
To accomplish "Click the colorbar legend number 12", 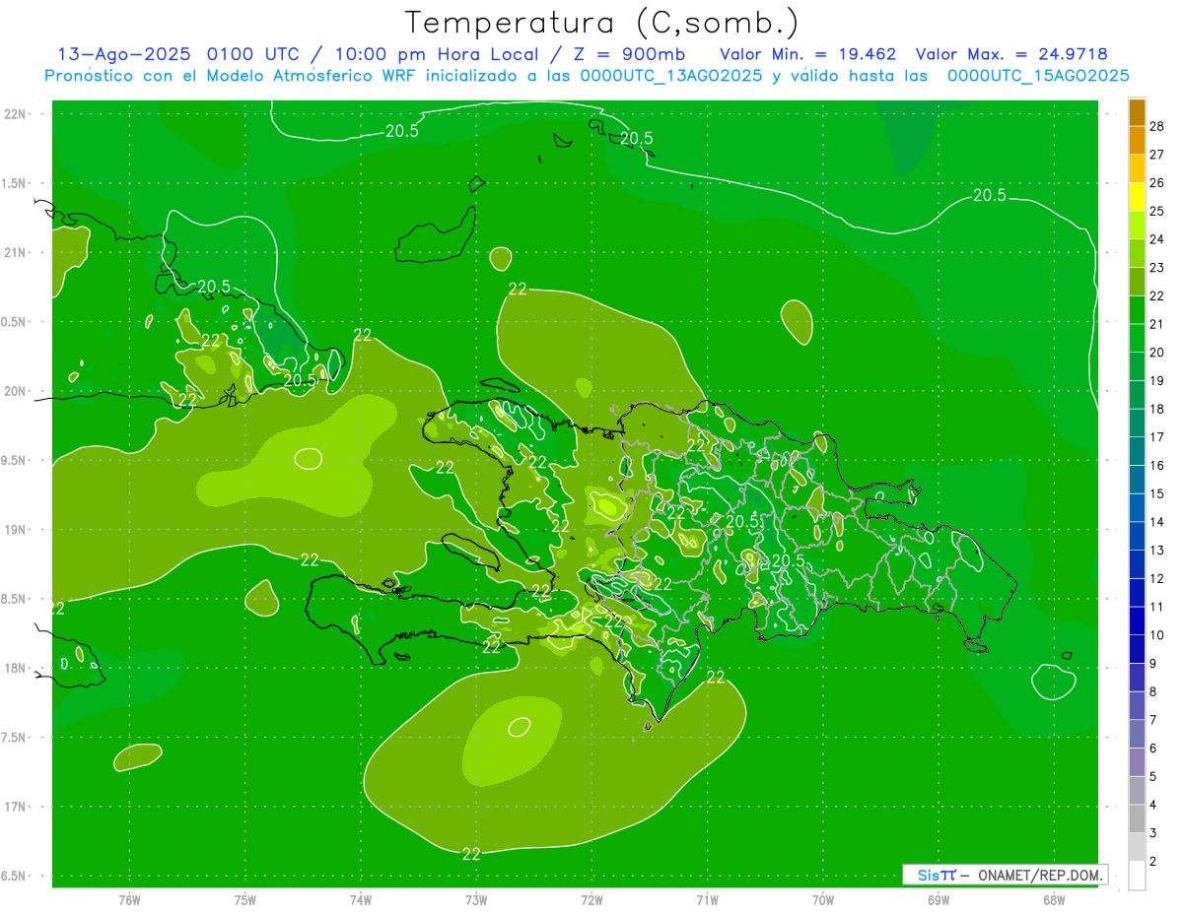I will pos(1157,578).
